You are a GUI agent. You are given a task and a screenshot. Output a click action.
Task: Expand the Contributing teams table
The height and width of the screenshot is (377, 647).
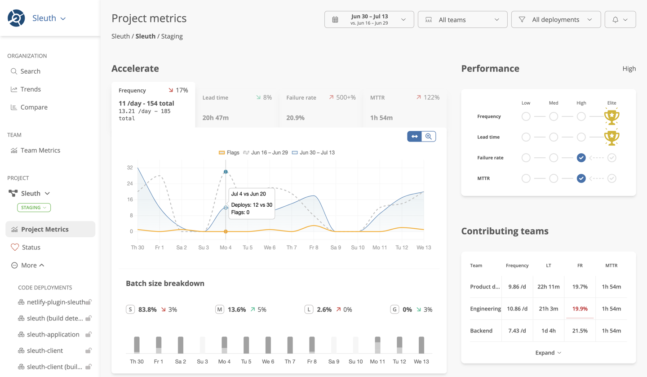(548, 353)
